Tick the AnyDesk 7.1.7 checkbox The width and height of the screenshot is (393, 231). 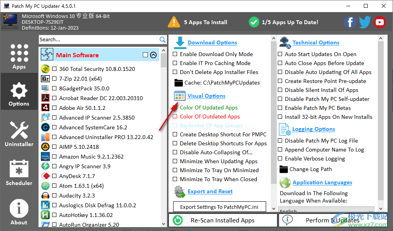coord(54,176)
